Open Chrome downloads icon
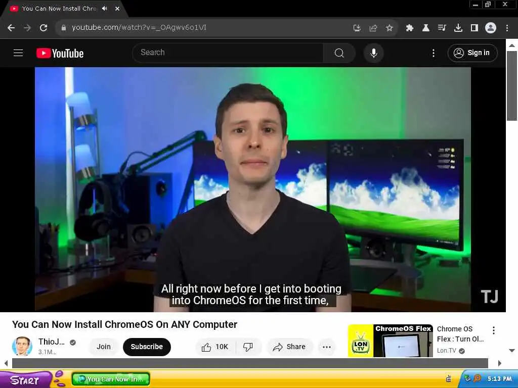 tap(458, 28)
